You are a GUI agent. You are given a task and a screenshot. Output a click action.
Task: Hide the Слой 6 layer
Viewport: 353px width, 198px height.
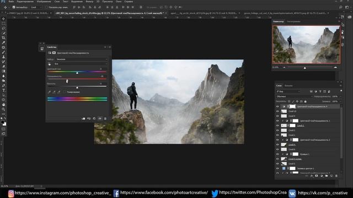coord(277,150)
